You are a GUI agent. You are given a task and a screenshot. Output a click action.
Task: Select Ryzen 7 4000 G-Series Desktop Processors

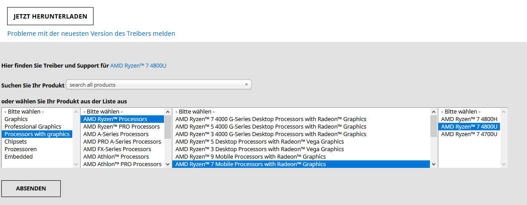301,119
